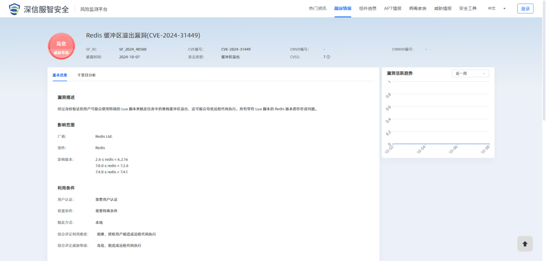
Task: Click the 风险监测平台 platform title
Action: coord(94,9)
